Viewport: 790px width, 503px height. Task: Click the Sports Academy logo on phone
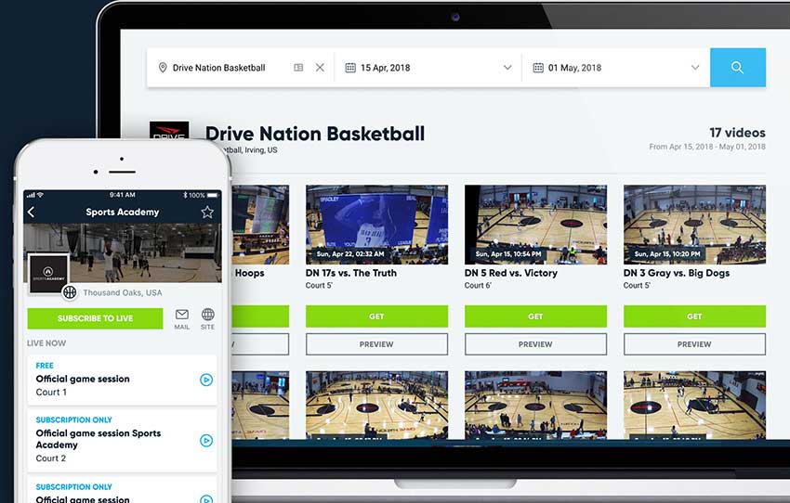click(x=48, y=274)
